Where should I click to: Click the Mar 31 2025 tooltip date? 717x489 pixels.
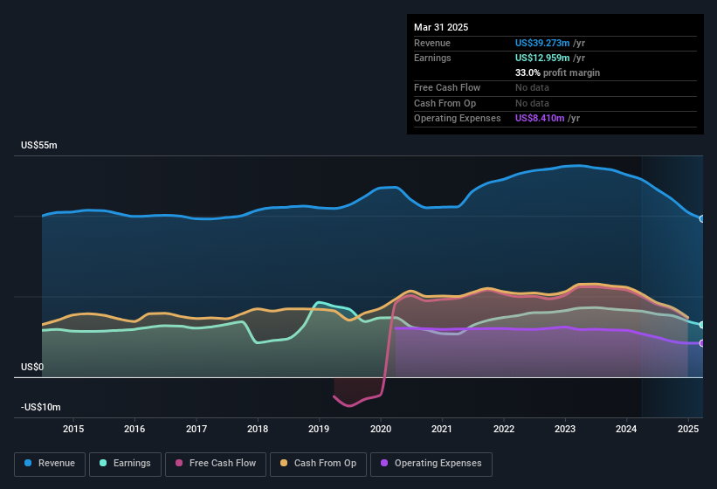[x=441, y=27]
